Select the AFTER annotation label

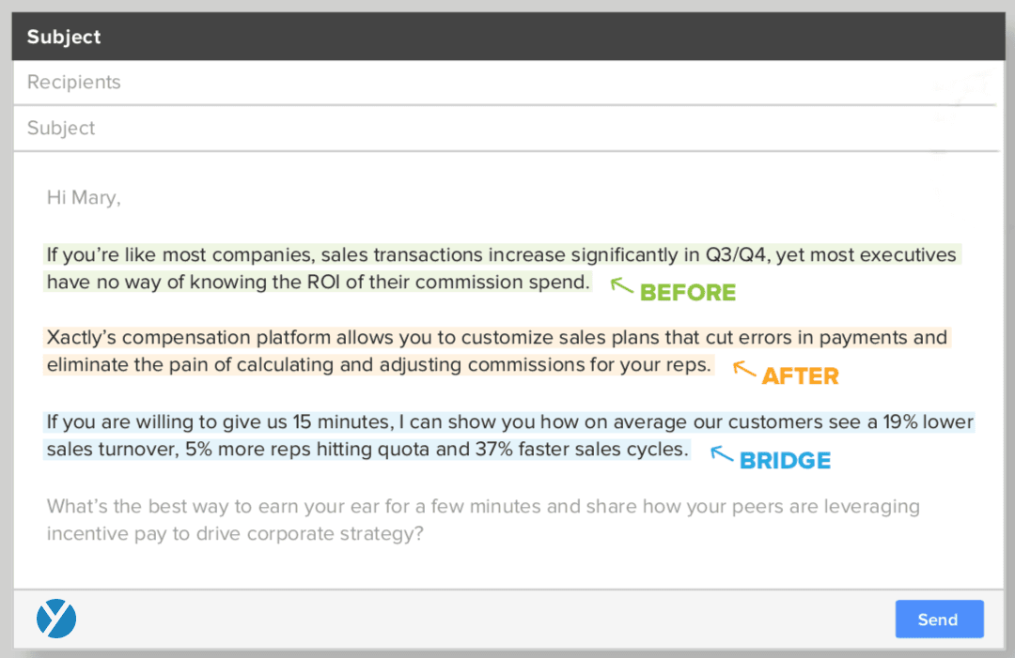(802, 375)
